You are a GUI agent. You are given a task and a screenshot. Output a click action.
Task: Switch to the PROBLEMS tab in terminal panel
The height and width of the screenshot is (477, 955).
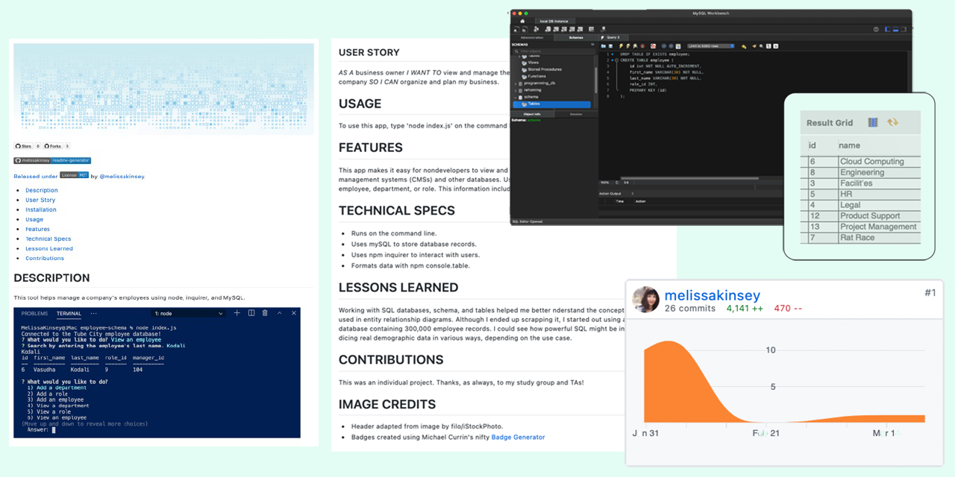point(34,314)
